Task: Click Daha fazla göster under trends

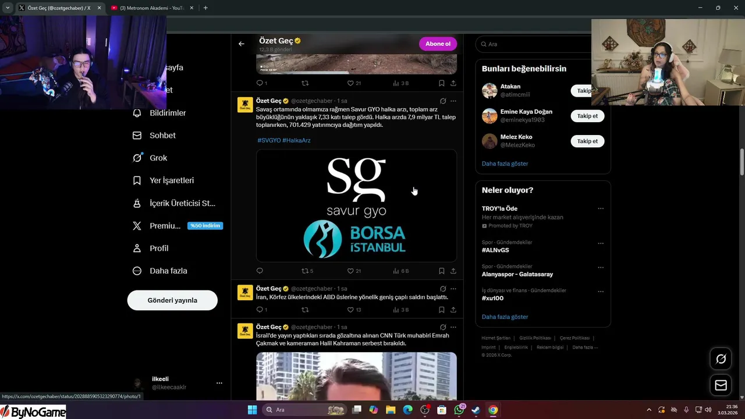Action: (505, 317)
